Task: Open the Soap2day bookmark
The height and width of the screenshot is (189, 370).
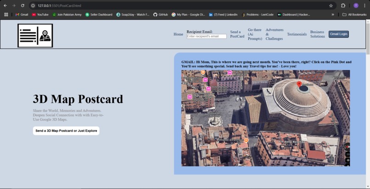Action: click(133, 15)
